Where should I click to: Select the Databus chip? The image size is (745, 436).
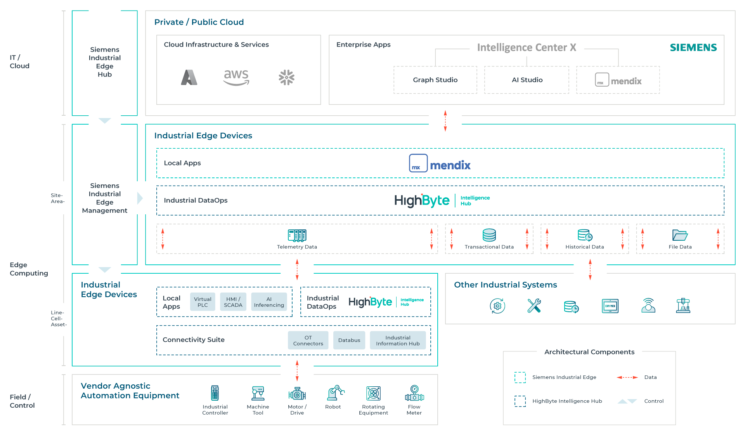tap(349, 340)
